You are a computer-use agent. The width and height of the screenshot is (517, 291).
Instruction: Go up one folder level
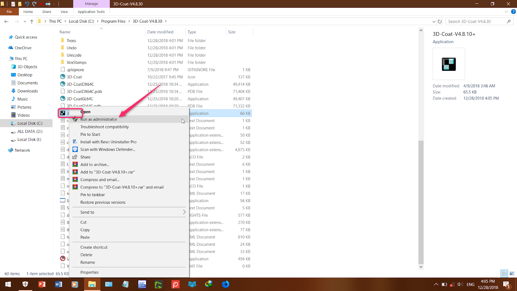click(32, 21)
